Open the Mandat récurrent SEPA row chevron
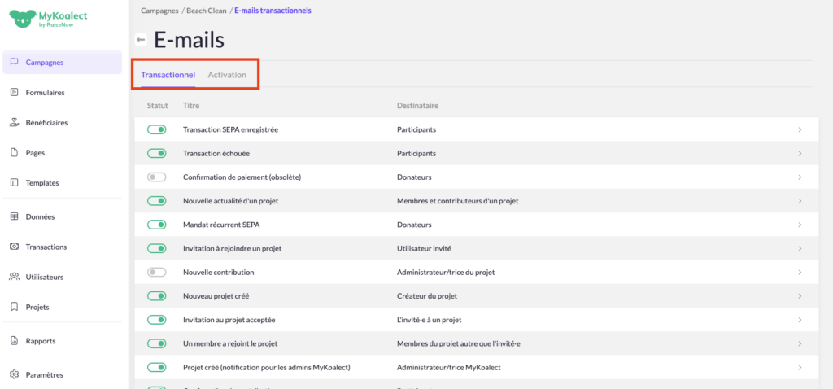The height and width of the screenshot is (389, 833). pyautogui.click(x=800, y=225)
